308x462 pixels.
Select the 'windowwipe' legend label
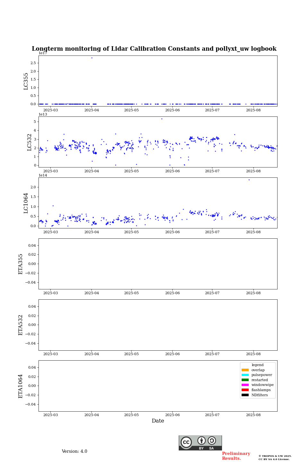click(262, 385)
